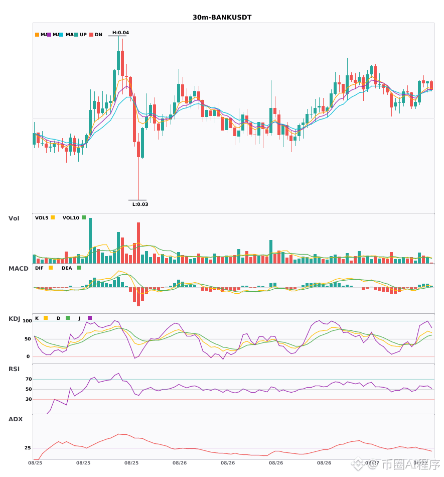Screen dimensions: 444x477
Task: Click the green DEA legend swatch
Action: click(x=79, y=268)
